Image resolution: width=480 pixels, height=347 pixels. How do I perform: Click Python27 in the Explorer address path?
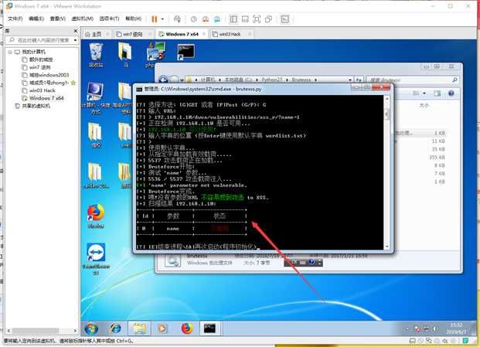pos(272,80)
